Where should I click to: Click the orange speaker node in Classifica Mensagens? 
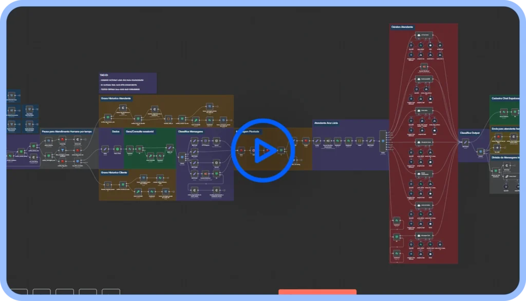(205, 174)
